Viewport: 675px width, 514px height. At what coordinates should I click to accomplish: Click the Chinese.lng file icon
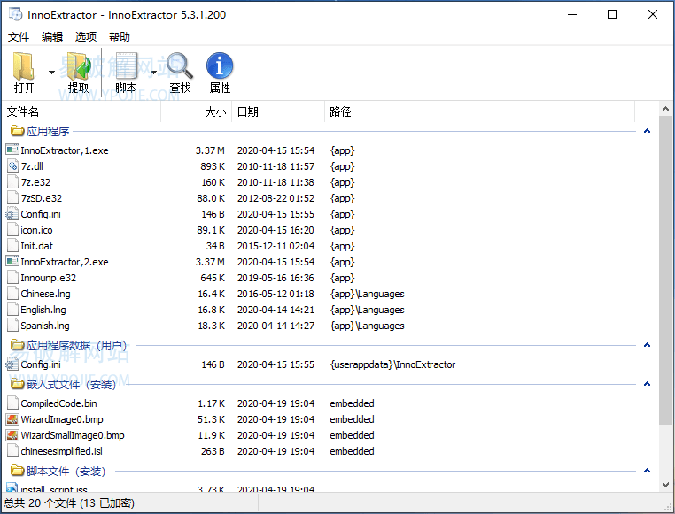[x=13, y=294]
